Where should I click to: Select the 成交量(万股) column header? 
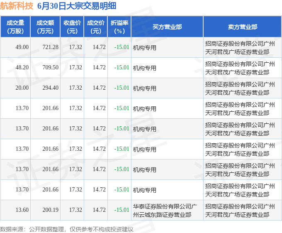tap(15, 27)
